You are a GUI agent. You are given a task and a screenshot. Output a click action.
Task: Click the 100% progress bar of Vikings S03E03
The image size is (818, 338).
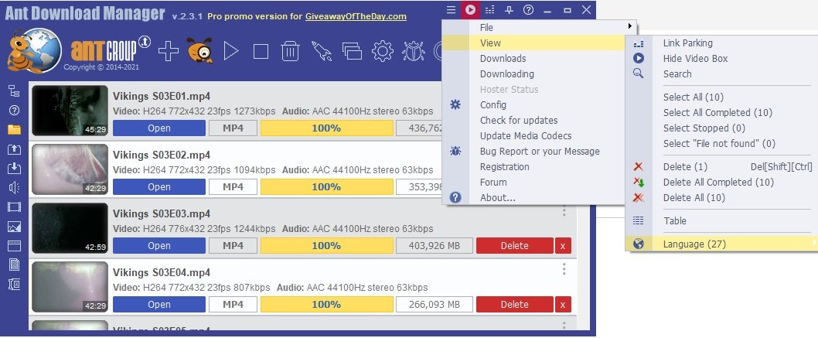click(326, 246)
